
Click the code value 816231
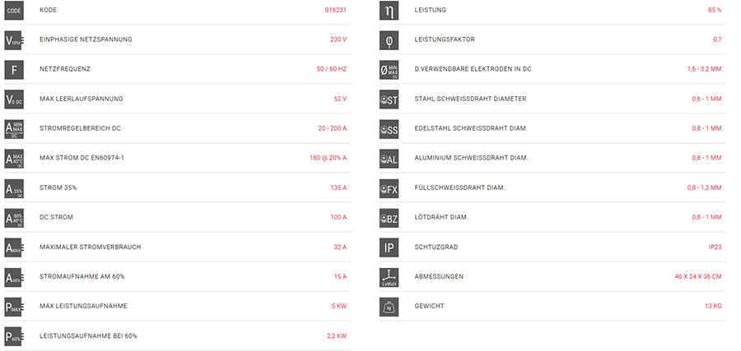[336, 11]
